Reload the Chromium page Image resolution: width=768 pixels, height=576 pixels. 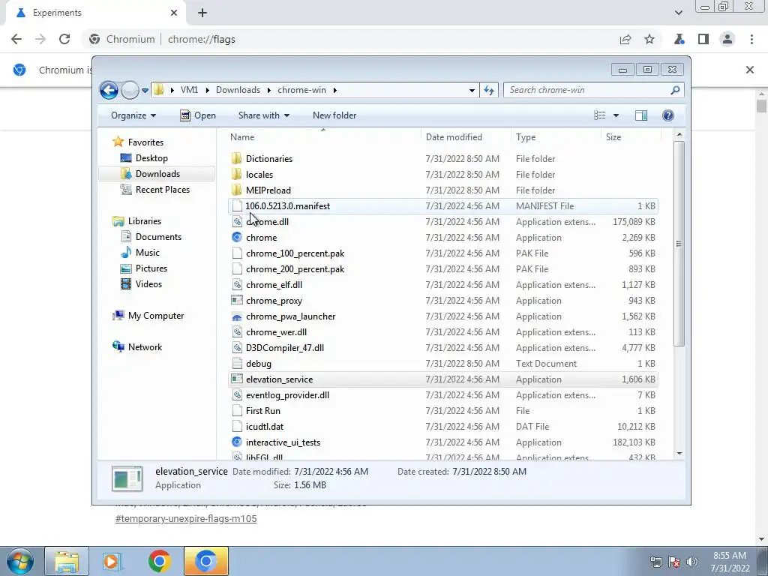coord(64,39)
